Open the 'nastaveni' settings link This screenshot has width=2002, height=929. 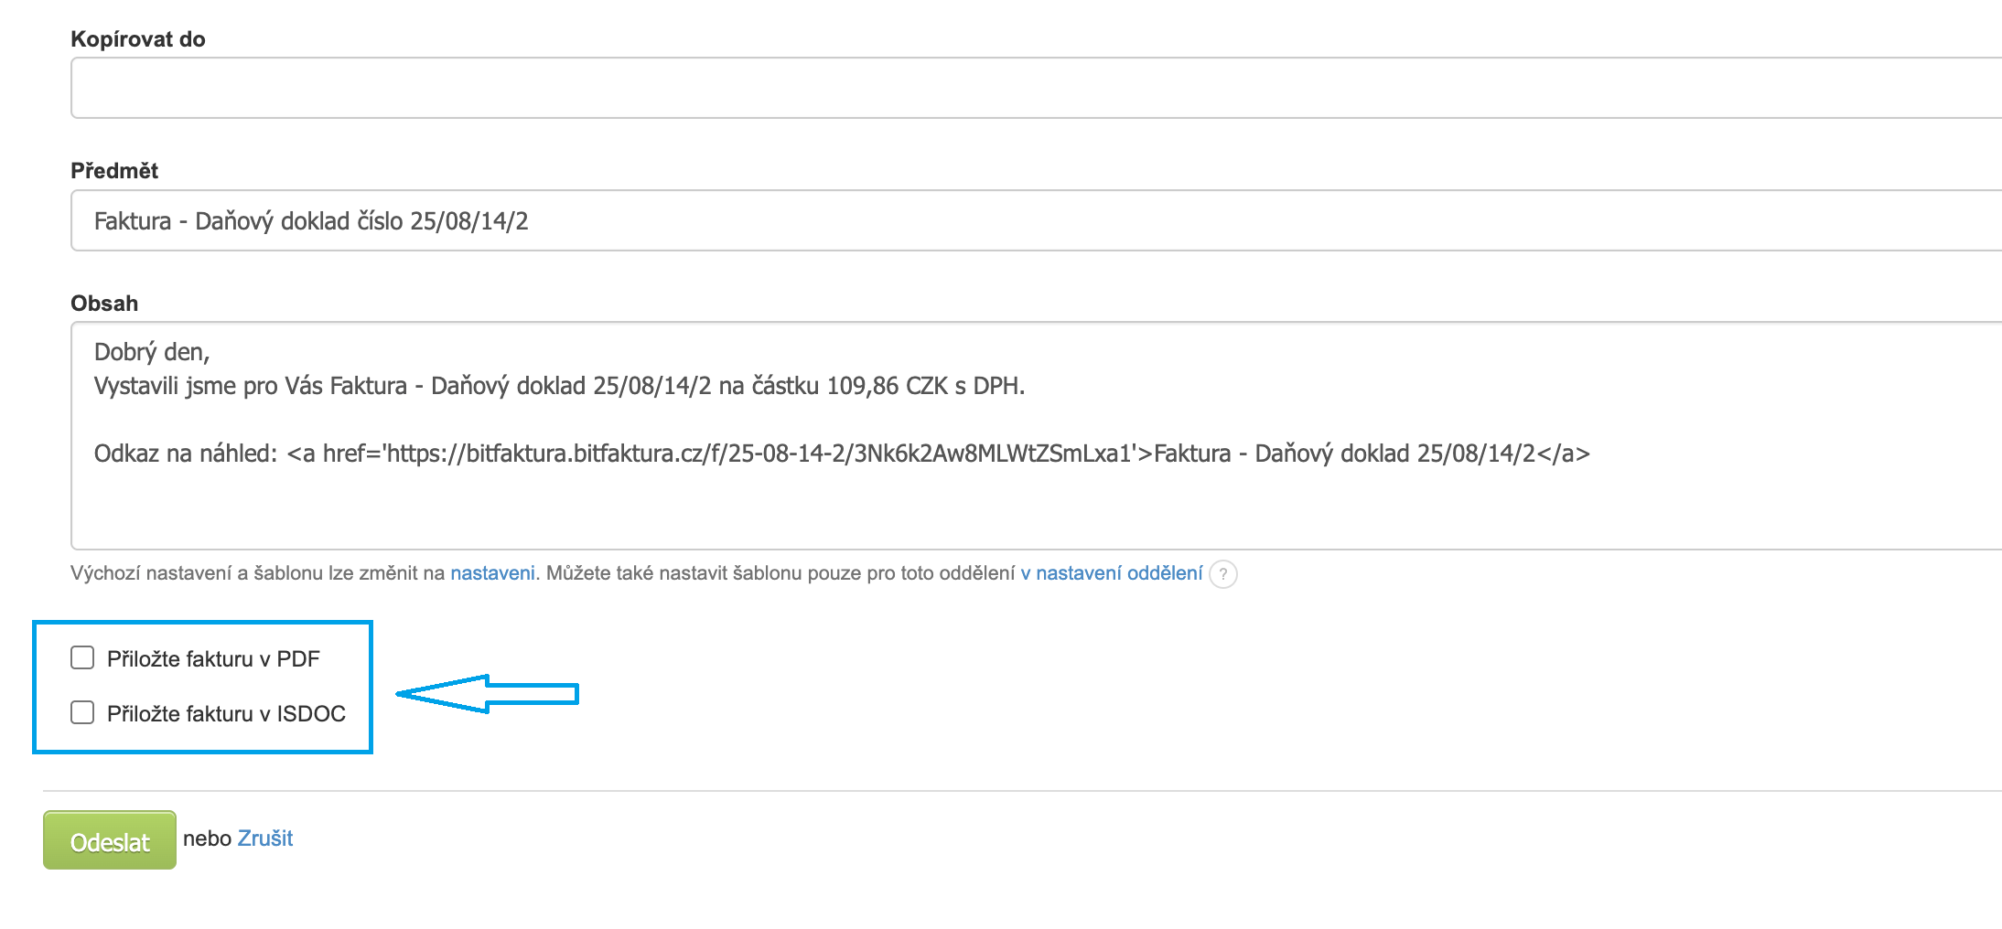pos(492,573)
